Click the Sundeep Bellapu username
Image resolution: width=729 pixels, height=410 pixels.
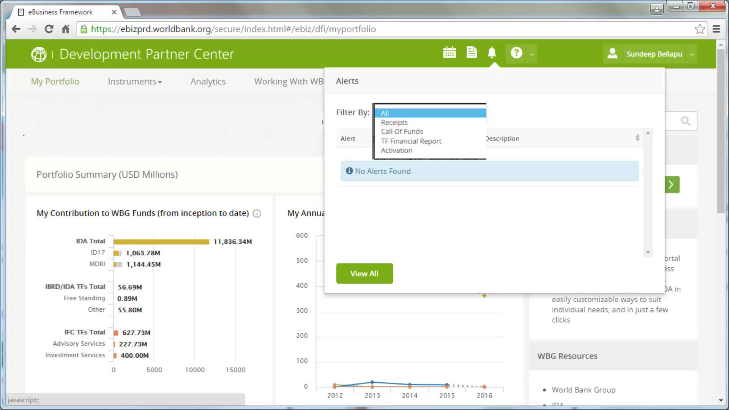(x=654, y=54)
